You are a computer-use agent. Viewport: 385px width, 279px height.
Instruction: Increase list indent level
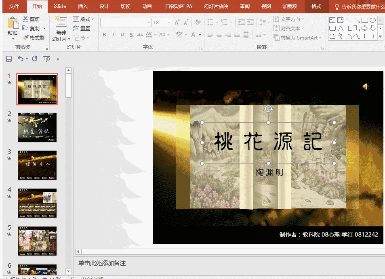(250, 22)
